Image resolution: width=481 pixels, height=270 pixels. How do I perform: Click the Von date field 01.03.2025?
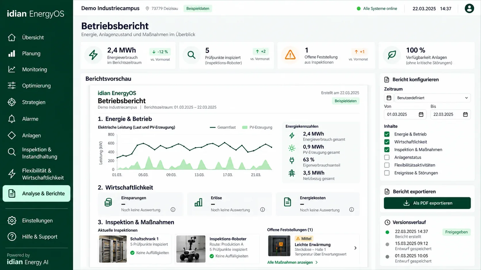coord(405,114)
